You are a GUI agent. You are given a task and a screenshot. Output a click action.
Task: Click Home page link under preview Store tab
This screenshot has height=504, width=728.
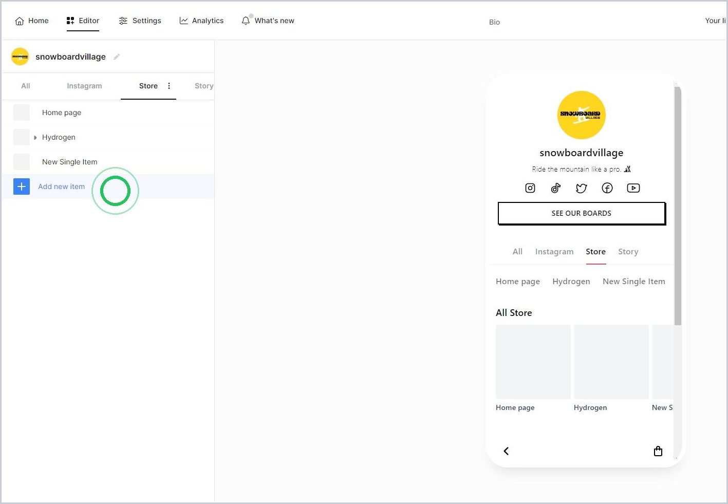click(518, 282)
